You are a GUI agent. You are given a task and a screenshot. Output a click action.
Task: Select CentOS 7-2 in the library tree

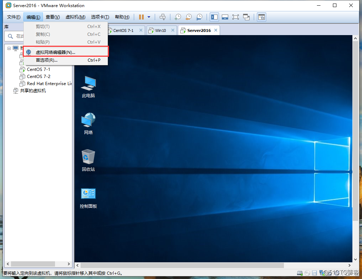39,77
